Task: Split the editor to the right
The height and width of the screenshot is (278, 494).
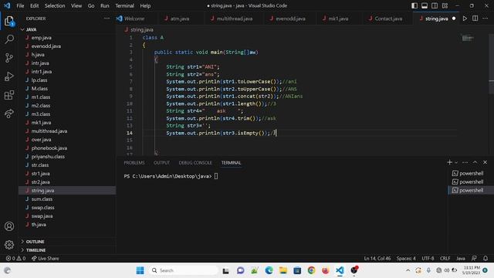Action: coord(475,19)
